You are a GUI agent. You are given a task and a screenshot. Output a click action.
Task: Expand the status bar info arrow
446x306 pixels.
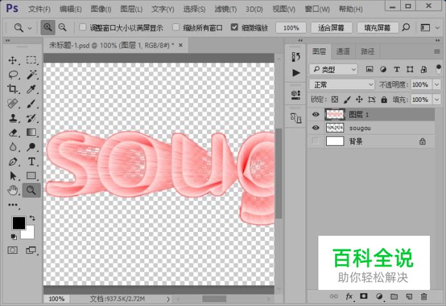[168, 299]
